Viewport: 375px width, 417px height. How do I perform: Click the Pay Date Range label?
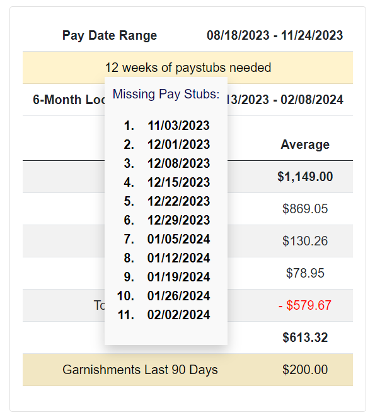coord(110,35)
